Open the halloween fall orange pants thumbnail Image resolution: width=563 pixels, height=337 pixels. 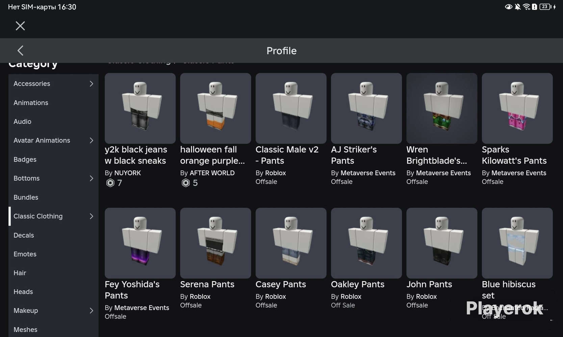[x=215, y=108]
